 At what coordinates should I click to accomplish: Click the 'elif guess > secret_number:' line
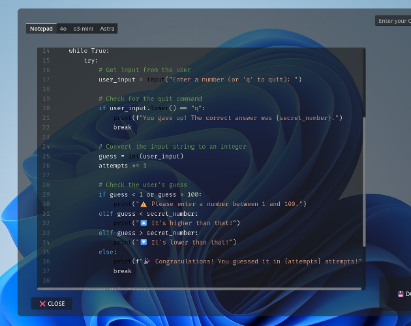click(x=148, y=233)
